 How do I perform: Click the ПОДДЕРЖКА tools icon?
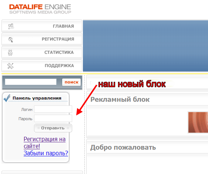pos(10,66)
